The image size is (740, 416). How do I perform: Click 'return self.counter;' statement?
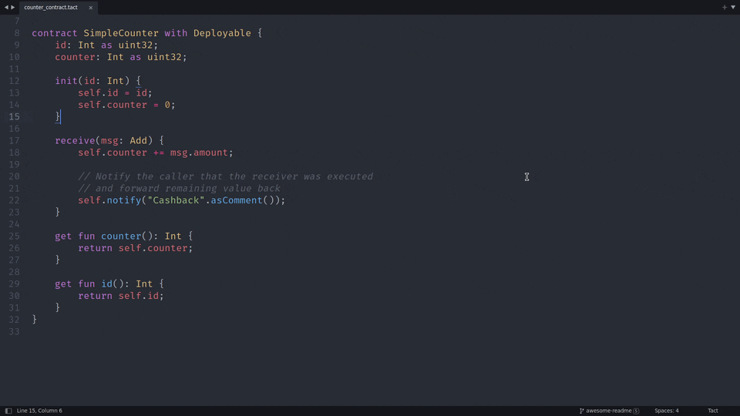(x=136, y=248)
